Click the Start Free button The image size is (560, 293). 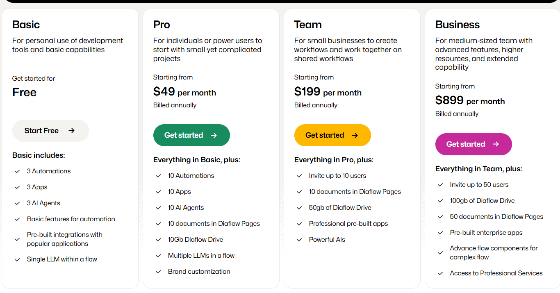[x=50, y=130]
